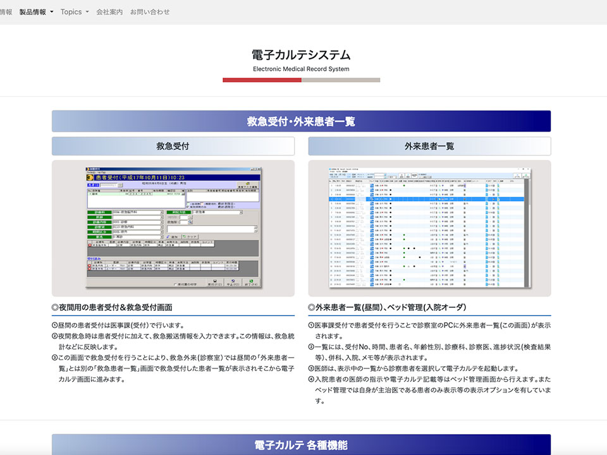Click the 救急受付 section header

pos(173,146)
